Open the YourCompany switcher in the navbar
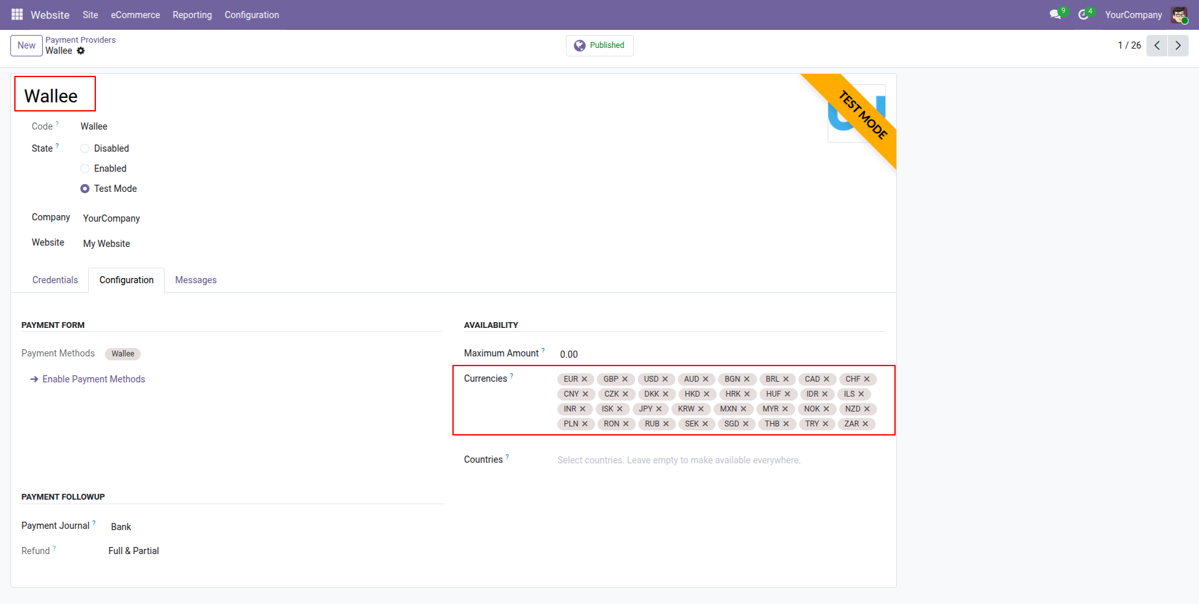This screenshot has width=1199, height=604. 1134,14
